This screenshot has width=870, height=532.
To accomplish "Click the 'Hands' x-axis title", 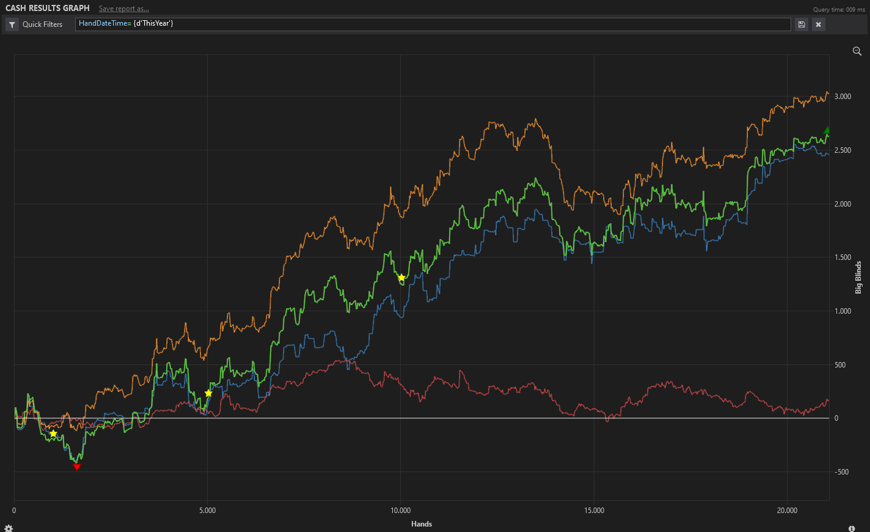I will tap(422, 524).
